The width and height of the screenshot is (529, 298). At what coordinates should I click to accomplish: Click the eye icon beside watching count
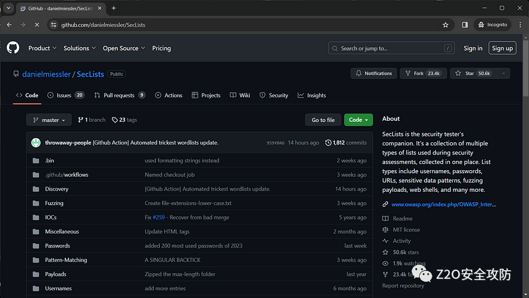385,264
